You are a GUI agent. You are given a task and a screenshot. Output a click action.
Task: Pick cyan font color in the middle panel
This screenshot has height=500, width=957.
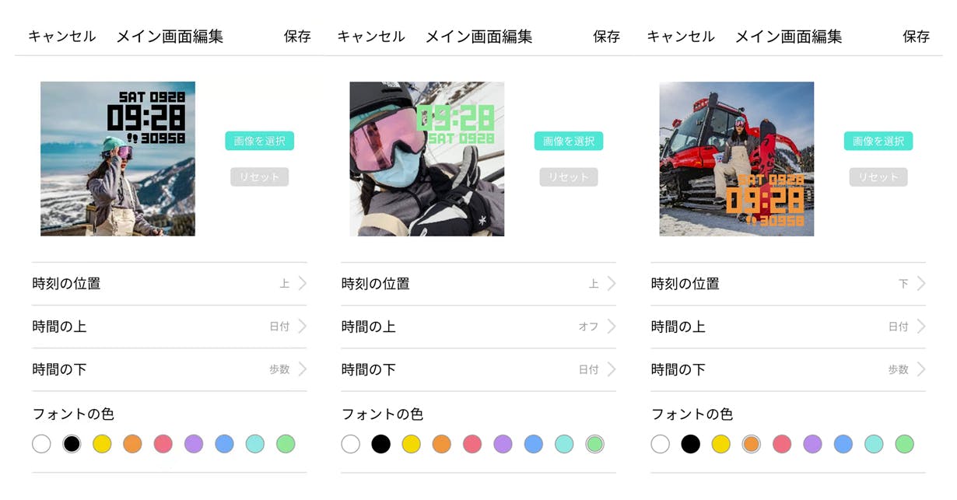pyautogui.click(x=564, y=444)
